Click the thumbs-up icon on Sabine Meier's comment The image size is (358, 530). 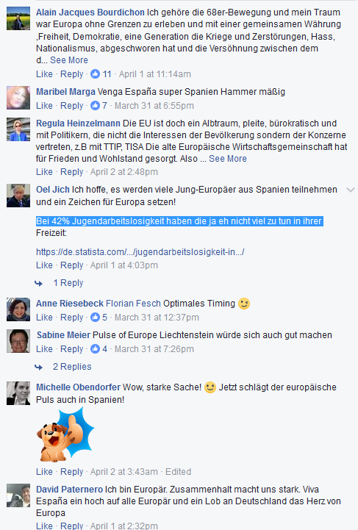click(95, 348)
